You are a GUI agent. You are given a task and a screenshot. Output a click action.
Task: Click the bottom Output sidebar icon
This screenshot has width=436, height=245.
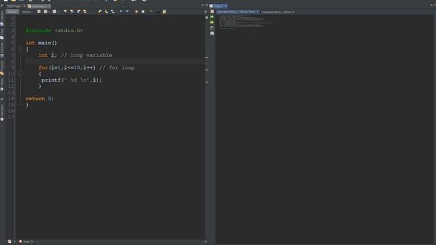click(x=212, y=33)
